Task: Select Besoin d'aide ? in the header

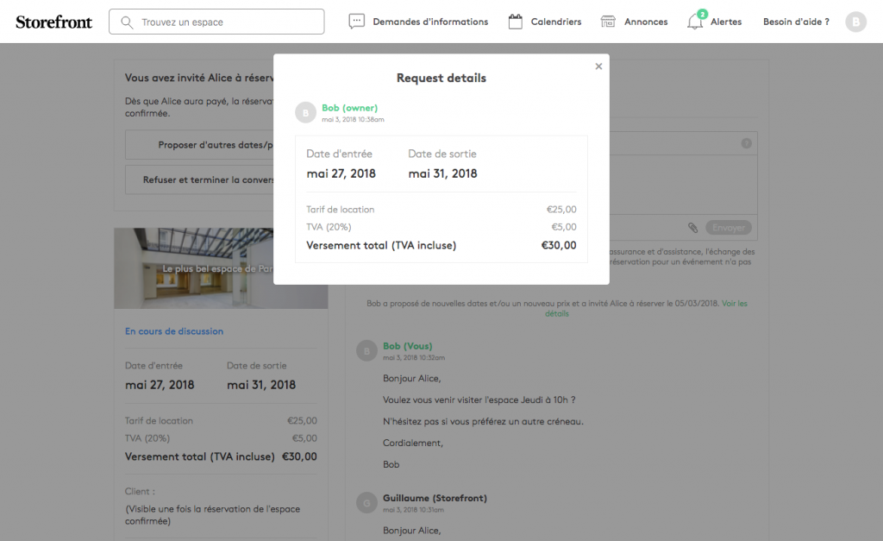Action: 796,22
